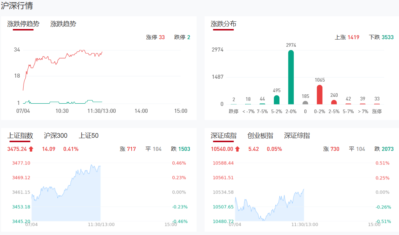Viewport: 399px width, 235px height.
Task: Click the 下跌 3533 count label
Action: [381, 37]
